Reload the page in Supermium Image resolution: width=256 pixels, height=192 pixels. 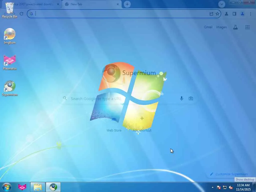21,14
